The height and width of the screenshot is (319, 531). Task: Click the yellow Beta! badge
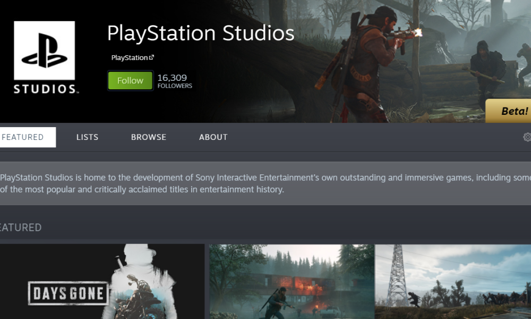click(x=508, y=111)
